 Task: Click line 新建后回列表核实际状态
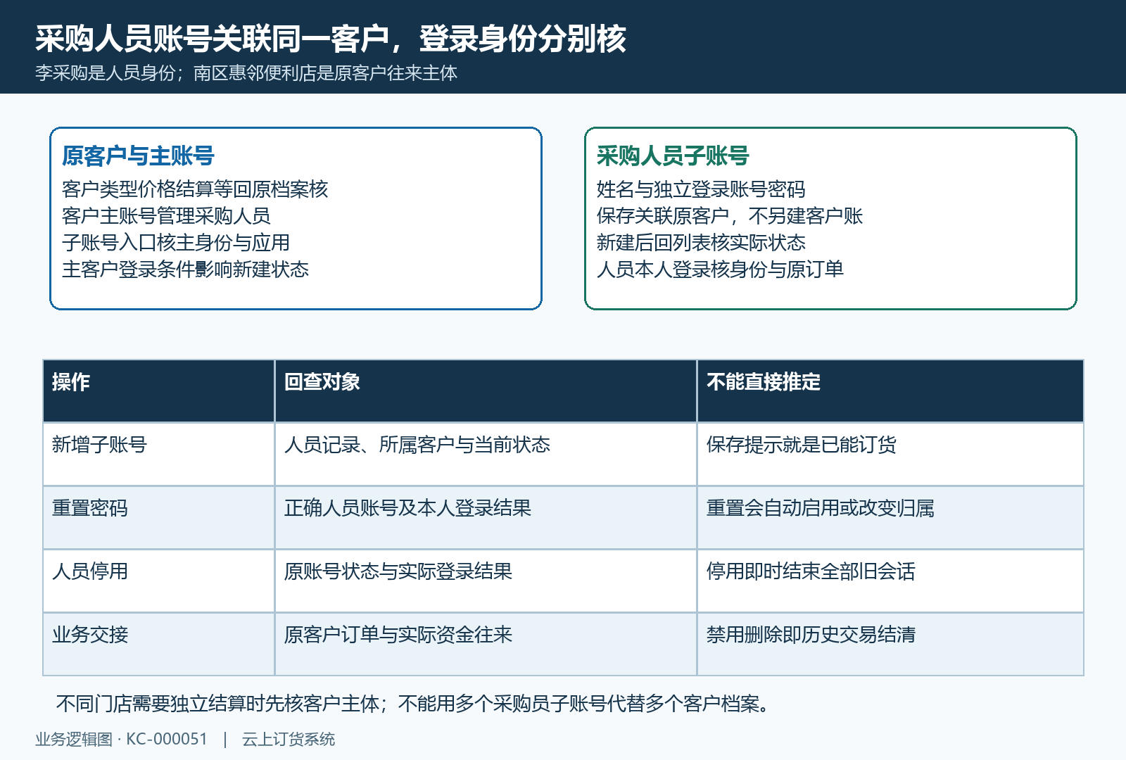[x=701, y=243]
